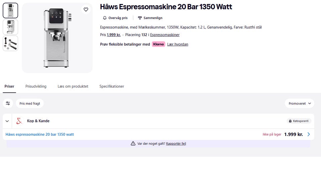Click the scale icon for Sammenlign
The image size is (321, 170).
(x=140, y=18)
